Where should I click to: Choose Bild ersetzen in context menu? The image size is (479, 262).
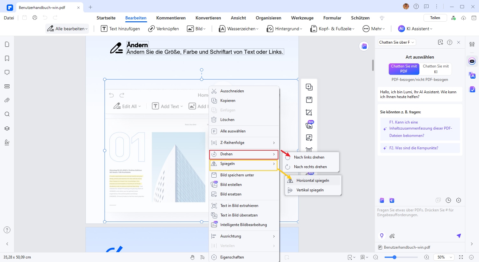coord(244,194)
